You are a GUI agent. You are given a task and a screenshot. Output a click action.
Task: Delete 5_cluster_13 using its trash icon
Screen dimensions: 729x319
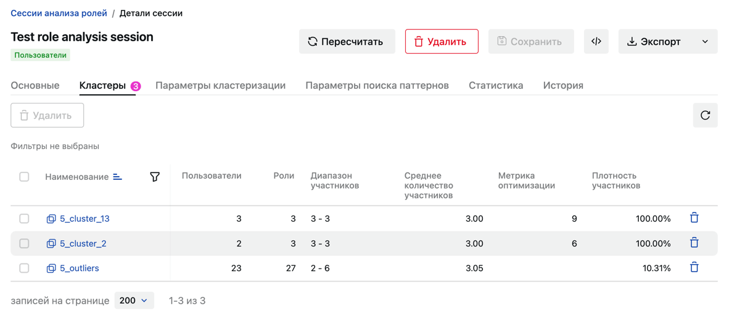click(694, 218)
